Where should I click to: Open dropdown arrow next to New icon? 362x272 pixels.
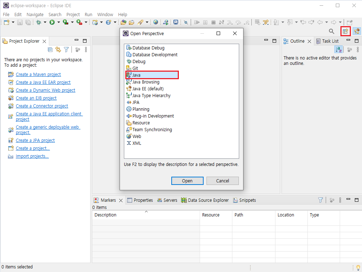[x=13, y=22]
